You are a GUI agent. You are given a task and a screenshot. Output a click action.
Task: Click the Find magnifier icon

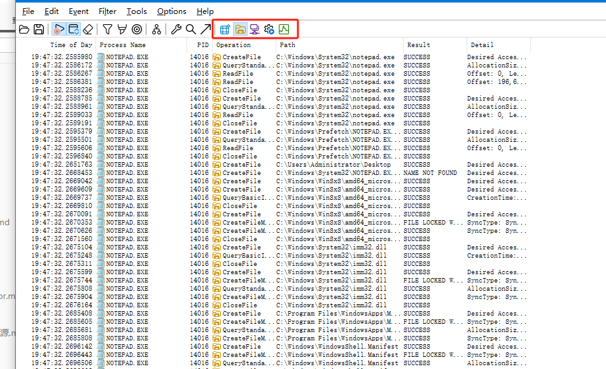(190, 29)
